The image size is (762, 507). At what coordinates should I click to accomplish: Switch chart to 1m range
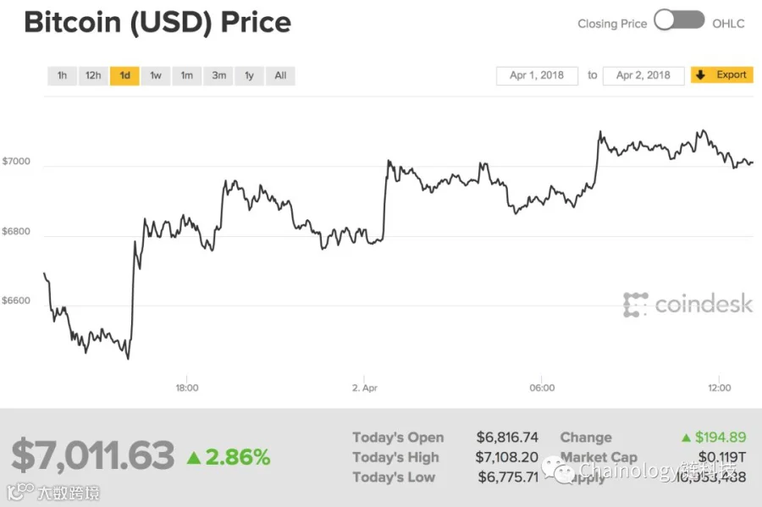pos(187,76)
